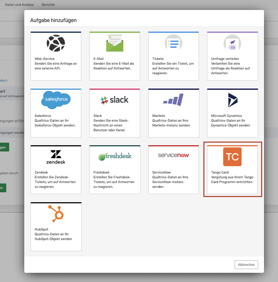Open the Berichte tab in the background
This screenshot has height=282, width=278.
[48, 5]
